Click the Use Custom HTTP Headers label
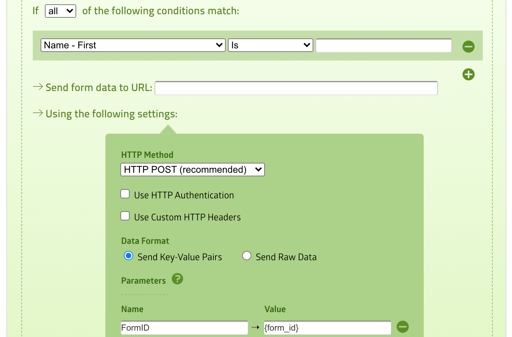The width and height of the screenshot is (512, 337). click(187, 217)
